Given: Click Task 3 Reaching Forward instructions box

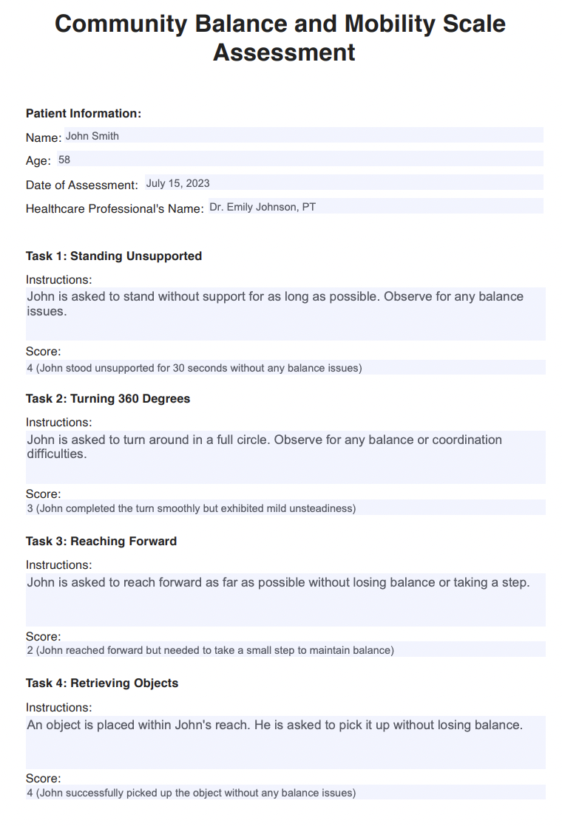Looking at the screenshot, I should [285, 598].
